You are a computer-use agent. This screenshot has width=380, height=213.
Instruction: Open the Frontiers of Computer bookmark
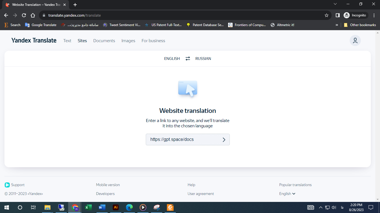click(247, 25)
